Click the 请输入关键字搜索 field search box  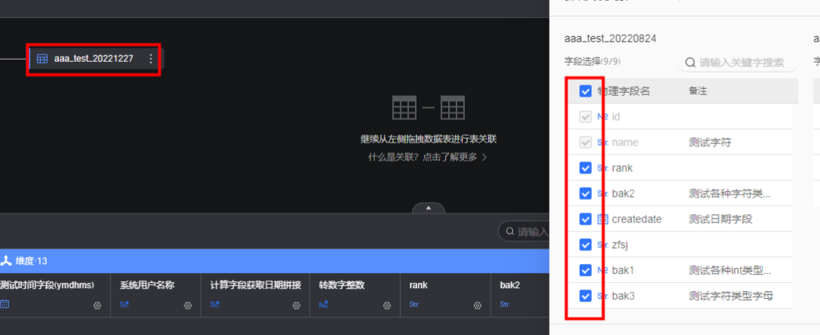[x=744, y=63]
